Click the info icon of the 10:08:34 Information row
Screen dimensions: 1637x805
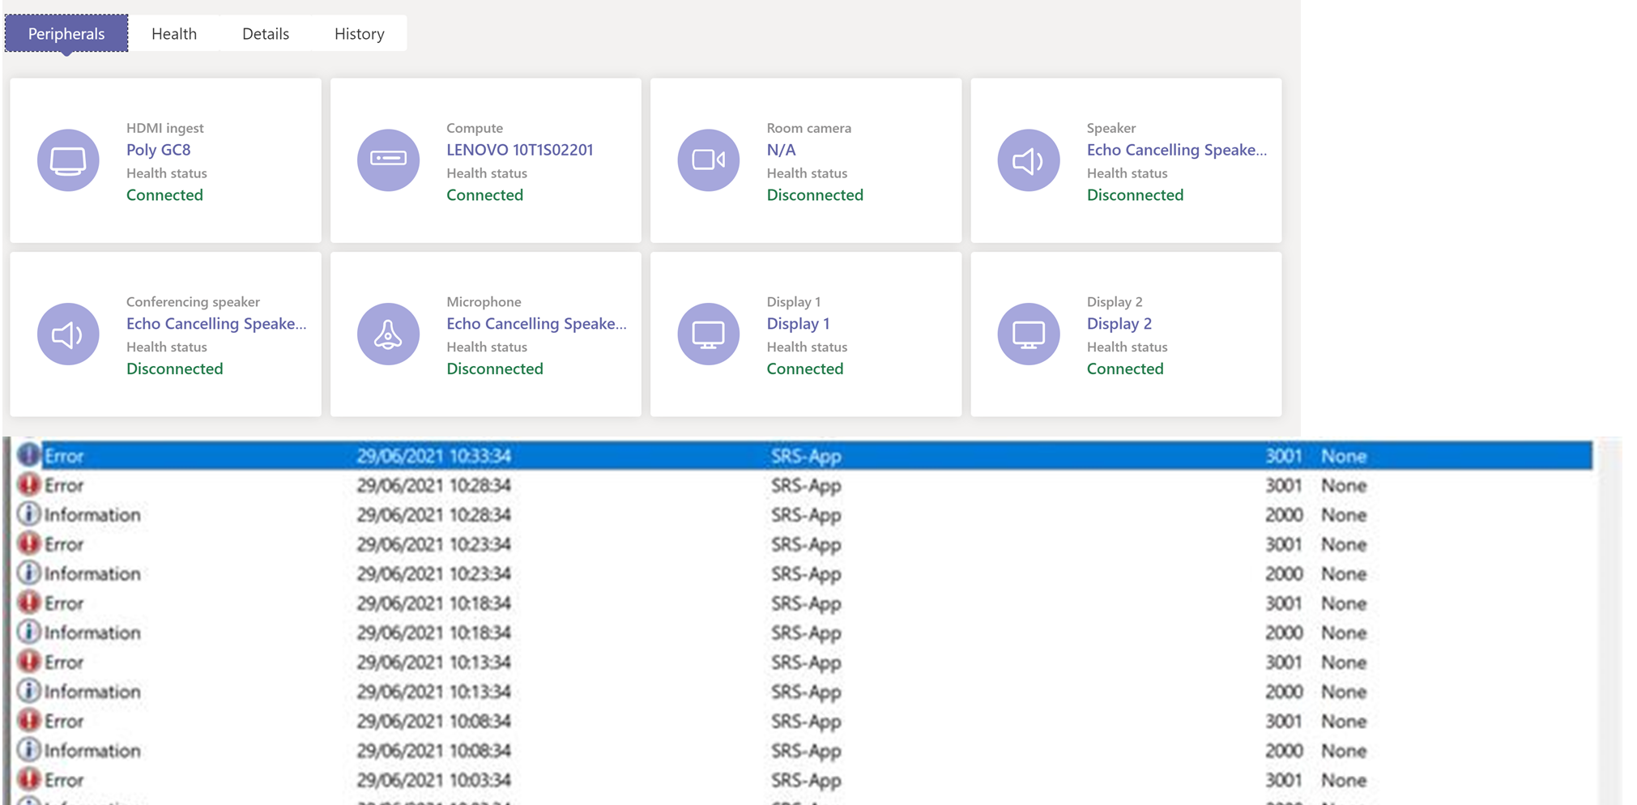tap(29, 750)
